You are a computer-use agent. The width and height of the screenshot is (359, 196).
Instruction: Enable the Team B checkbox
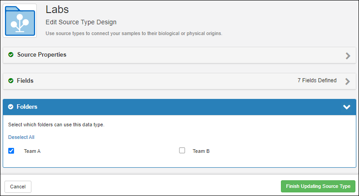[x=182, y=151]
